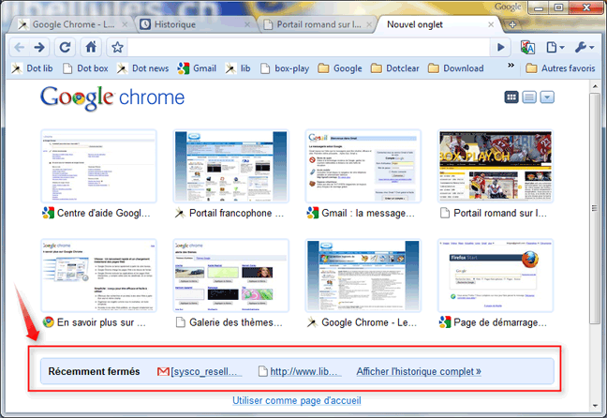Screen dimensions: 607x418
Task: Open the home page via house icon
Action: pos(91,47)
